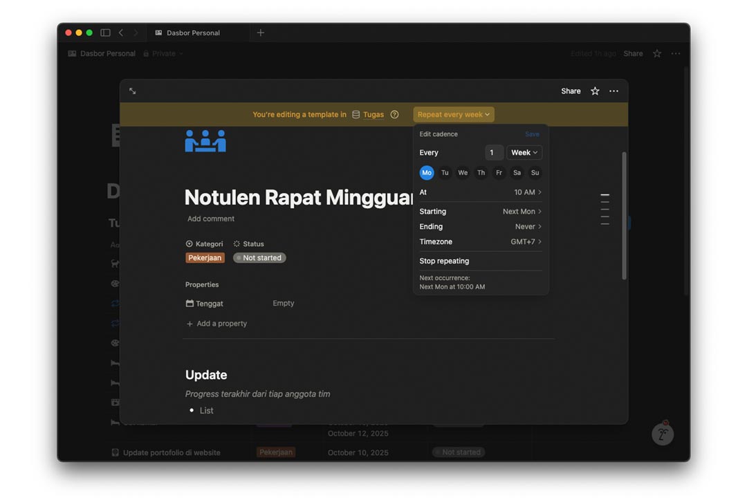Save the edited cadence
The width and height of the screenshot is (747, 498).
tap(532, 133)
